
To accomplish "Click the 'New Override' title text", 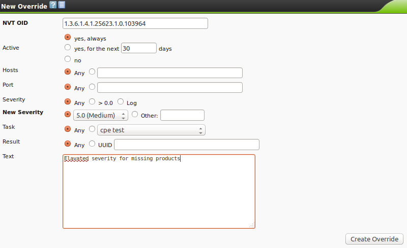I will coord(24,6).
